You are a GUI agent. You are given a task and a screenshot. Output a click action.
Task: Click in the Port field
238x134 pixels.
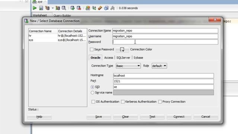[x=164, y=81]
